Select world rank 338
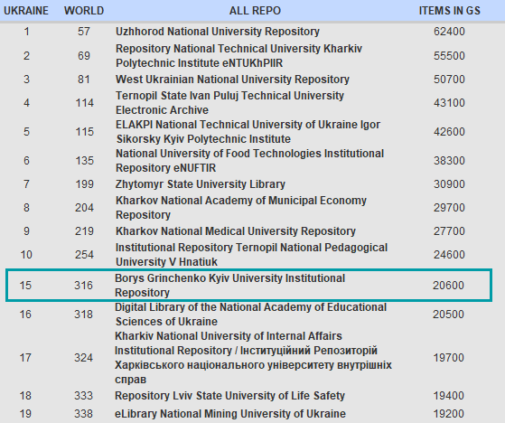 pos(83,414)
